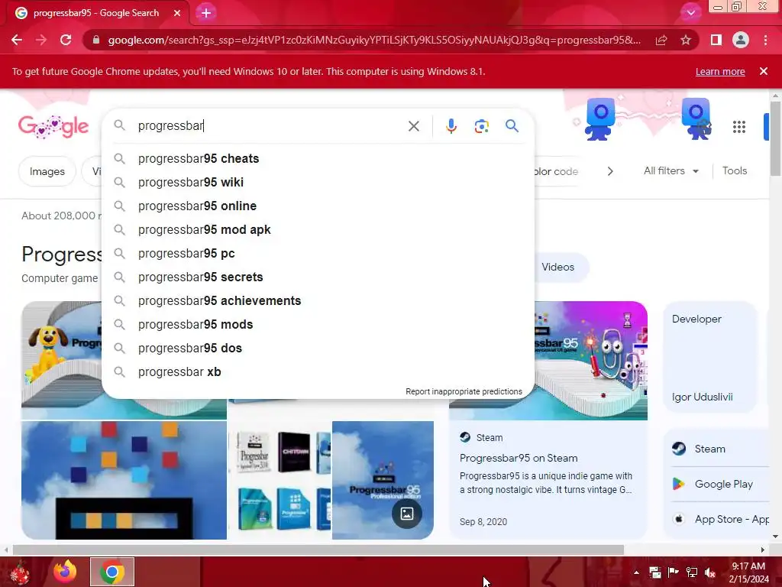Viewport: 782px width, 587px height.
Task: Select suggestion progressbar95 cheats
Action: (318, 159)
